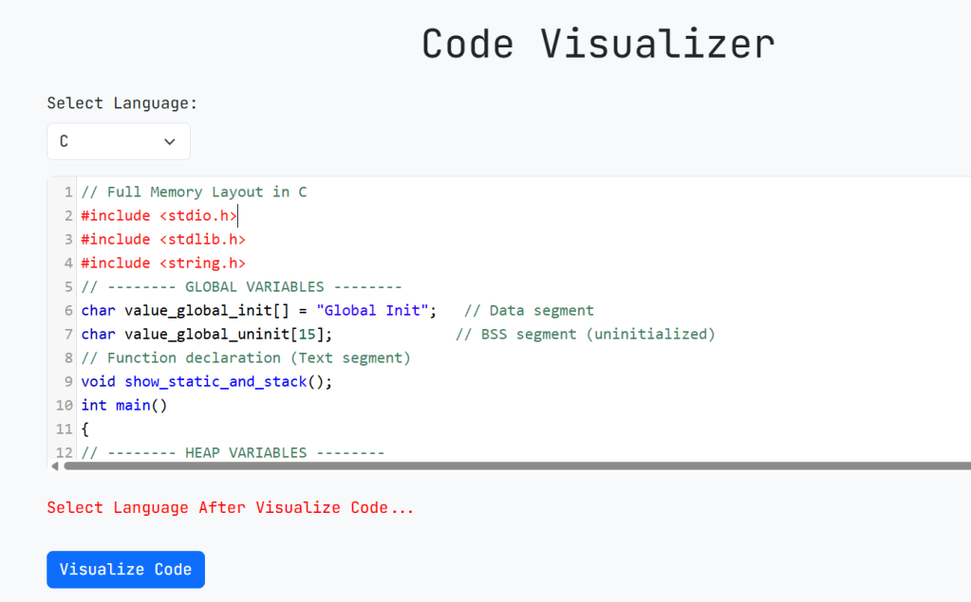Viewport: 971px width, 602px height.
Task: Open the language selection dropdown
Action: [118, 141]
